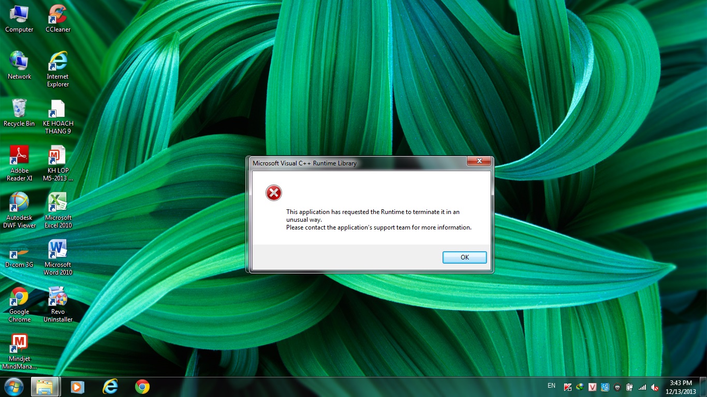
Task: Select the Computer desktop icon
Action: [19, 19]
